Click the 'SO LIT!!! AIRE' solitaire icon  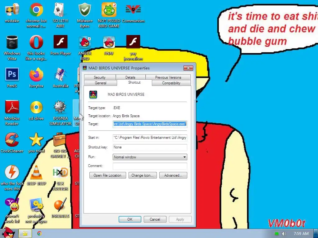tap(60, 15)
